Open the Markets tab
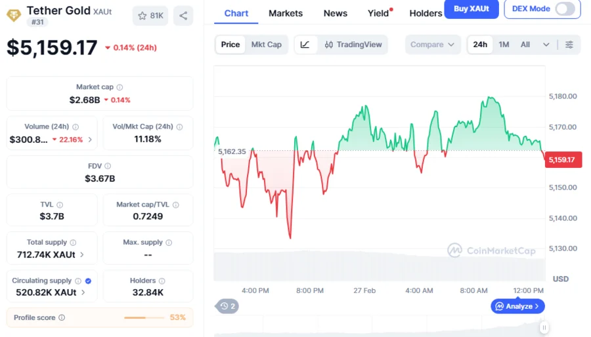 click(286, 13)
